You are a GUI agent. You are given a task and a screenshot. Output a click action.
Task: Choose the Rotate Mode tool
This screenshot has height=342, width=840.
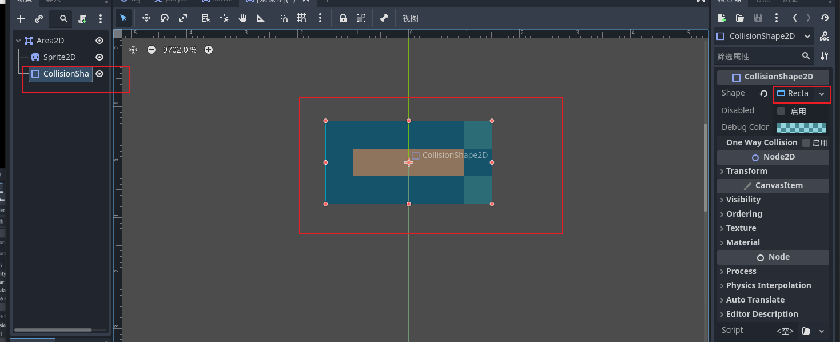pyautogui.click(x=165, y=18)
